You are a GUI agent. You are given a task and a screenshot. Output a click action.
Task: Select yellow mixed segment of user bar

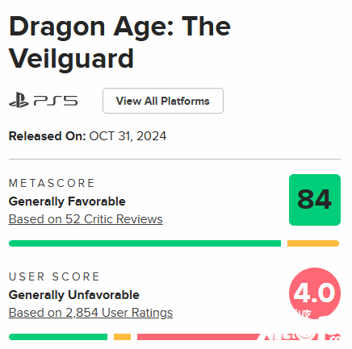[122, 337]
